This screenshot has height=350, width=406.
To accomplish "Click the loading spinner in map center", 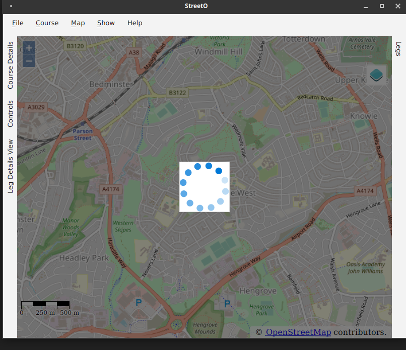I will tap(204, 187).
